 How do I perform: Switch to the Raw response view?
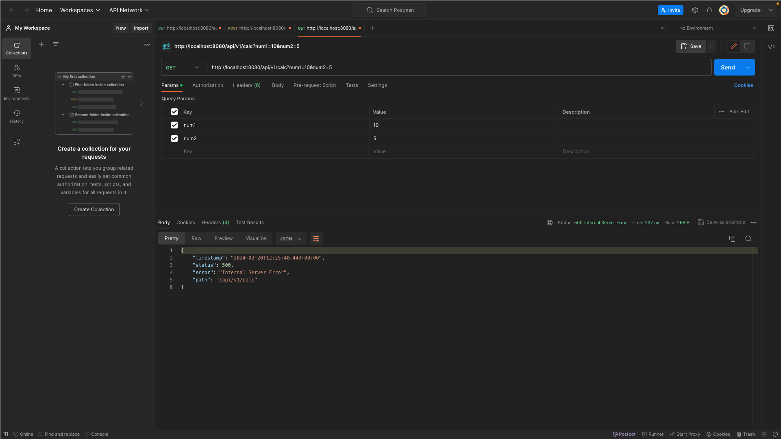coord(196,238)
